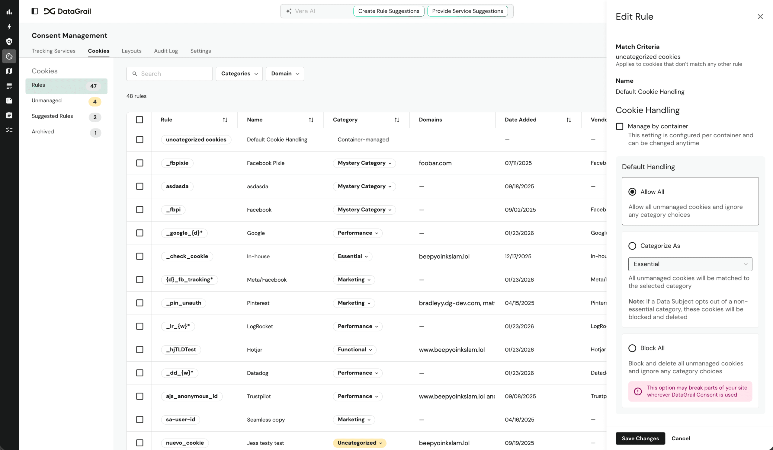Open the Domain filter dropdown
773x450 pixels.
[x=285, y=74]
